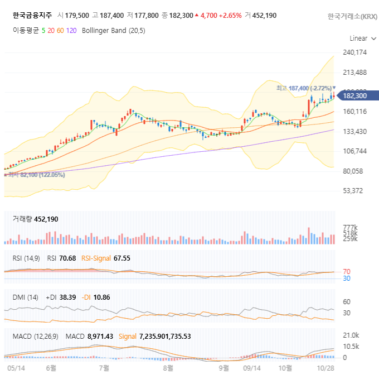Click the high price 187,400 in header
Viewport: 379px width, 389px height.
click(x=111, y=16)
